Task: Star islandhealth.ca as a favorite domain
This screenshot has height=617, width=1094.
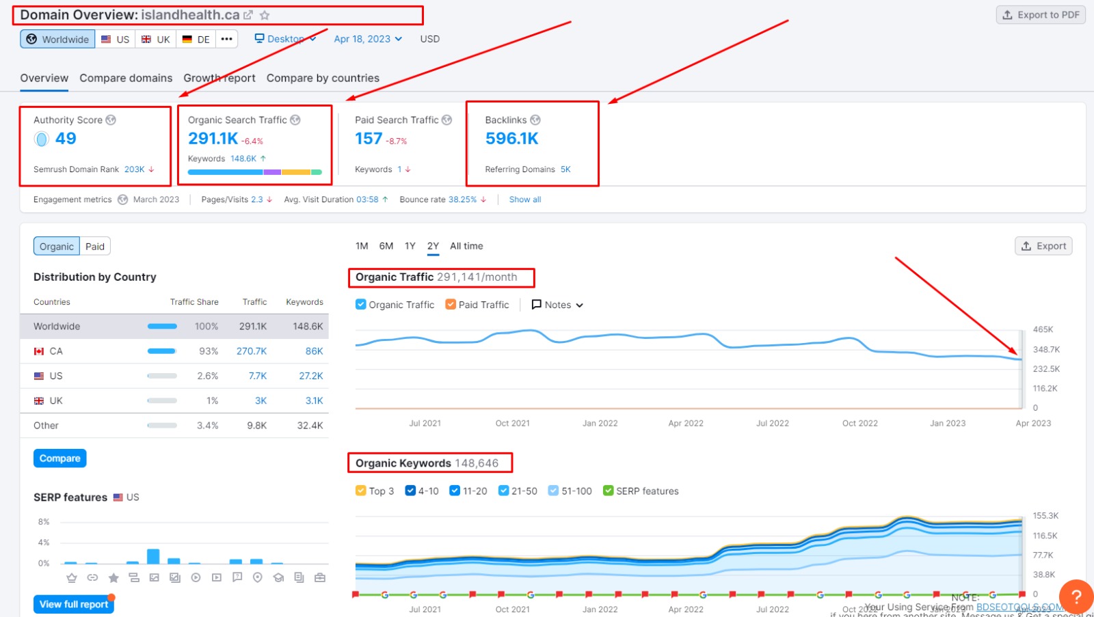Action: (264, 14)
